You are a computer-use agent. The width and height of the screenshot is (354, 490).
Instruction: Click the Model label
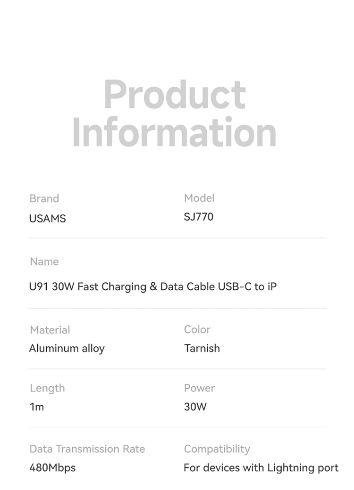pyautogui.click(x=199, y=198)
